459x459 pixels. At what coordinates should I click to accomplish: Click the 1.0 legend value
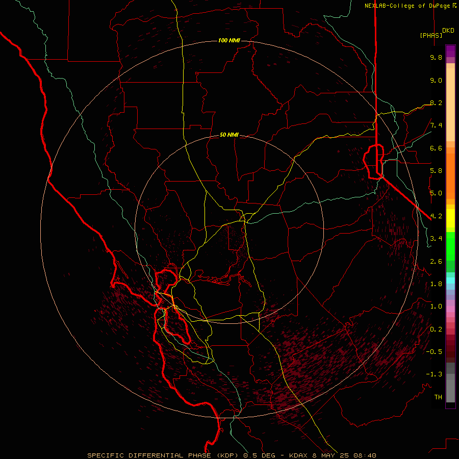(x=436, y=307)
